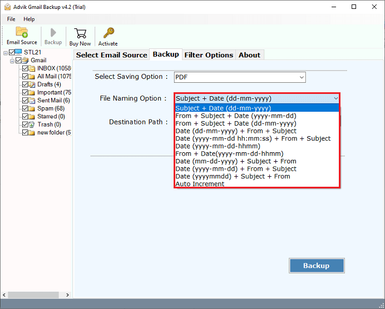Click the horizontal scrollbar thumb in tree
385x309 pixels.
pyautogui.click(x=33, y=295)
